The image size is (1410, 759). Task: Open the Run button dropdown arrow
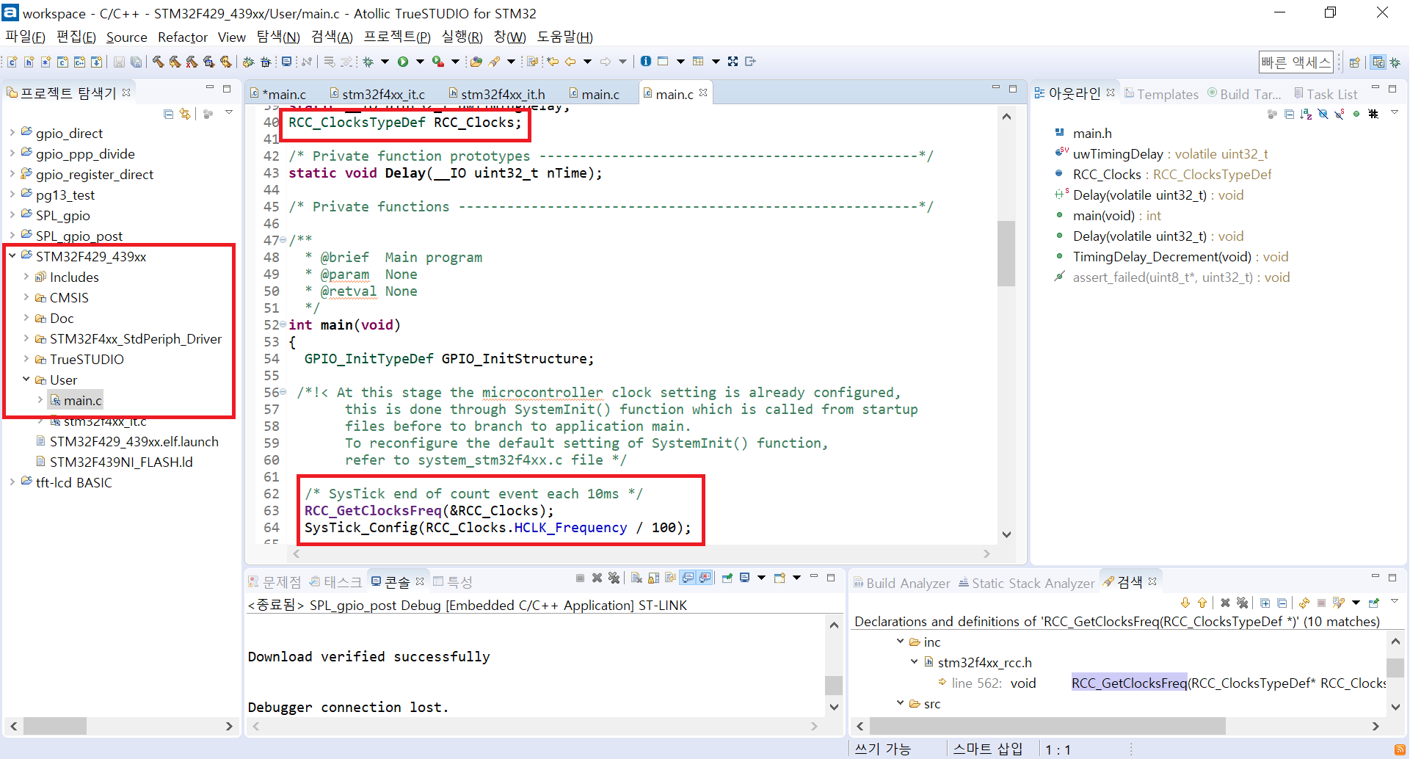pos(420,62)
